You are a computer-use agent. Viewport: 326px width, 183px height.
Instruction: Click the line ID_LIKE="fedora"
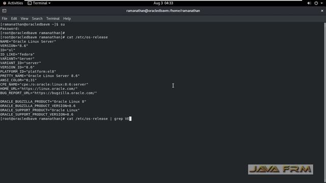[x=17, y=54]
